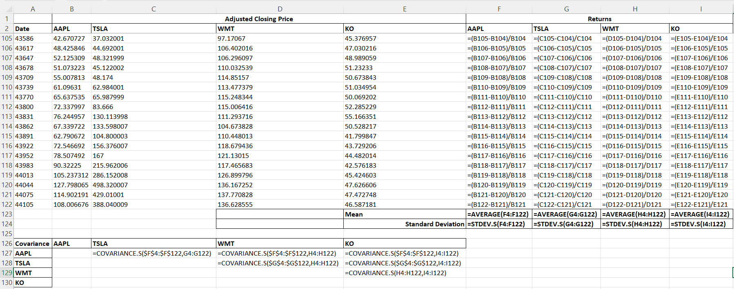Select =COVARIANCE.S($F$4:$F$122,H4:H122) cell
734x289 pixels.
tap(280, 253)
